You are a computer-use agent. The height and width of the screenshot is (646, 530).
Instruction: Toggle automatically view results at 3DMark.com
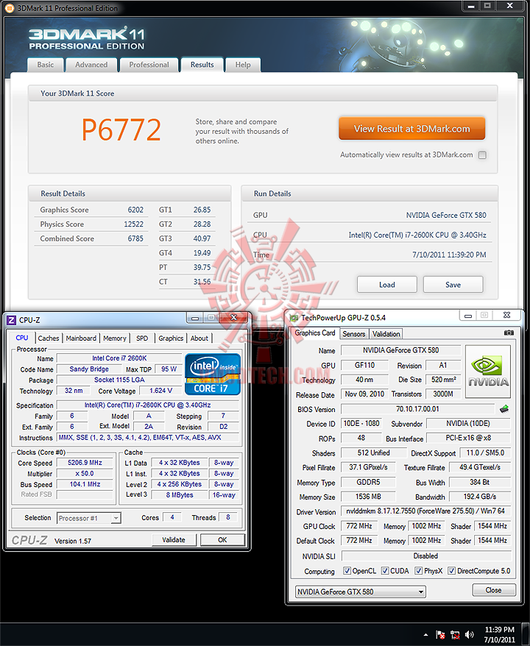482,155
